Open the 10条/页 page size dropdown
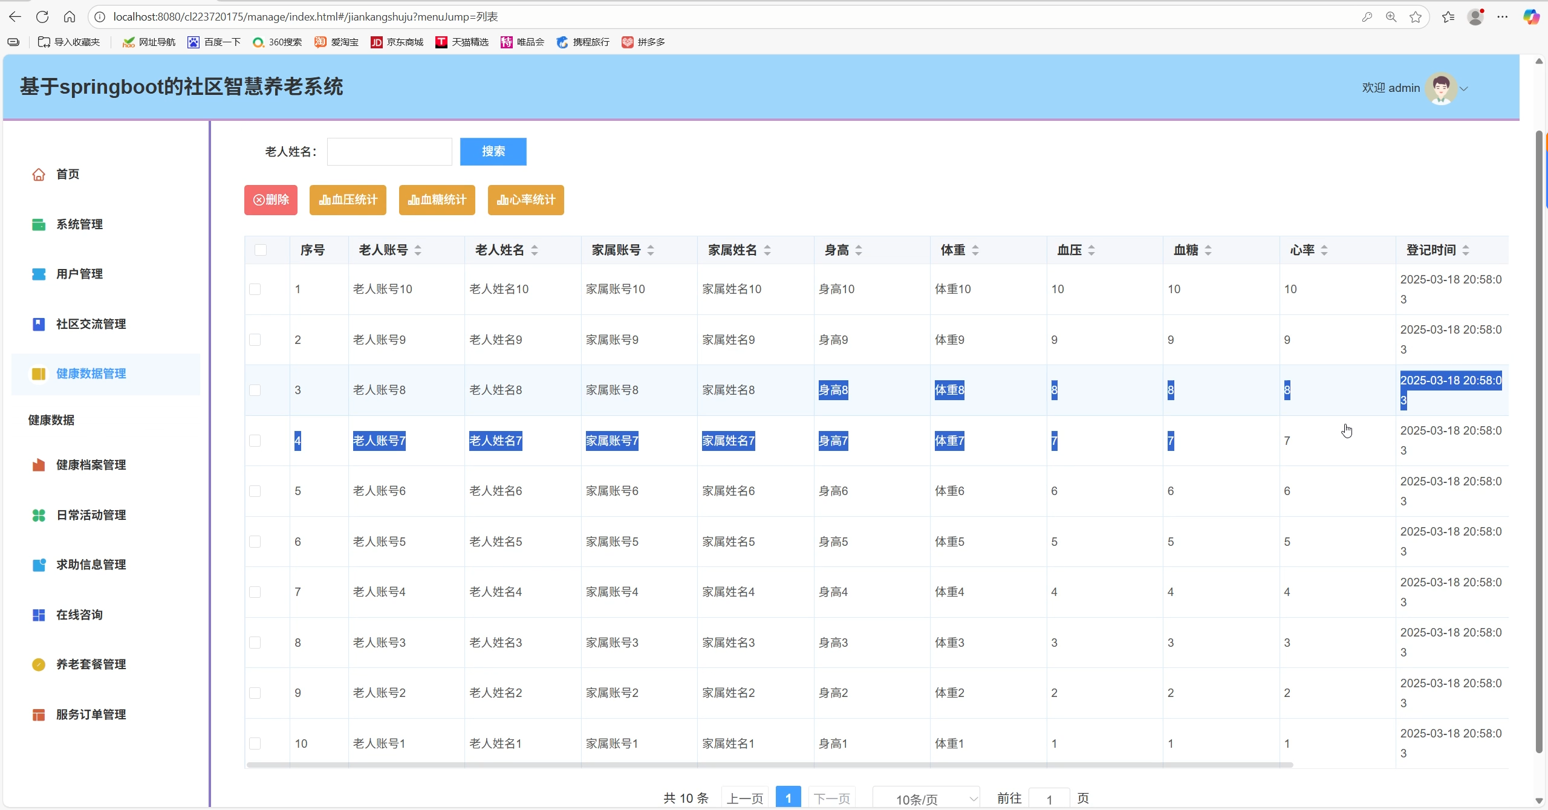 click(x=926, y=799)
